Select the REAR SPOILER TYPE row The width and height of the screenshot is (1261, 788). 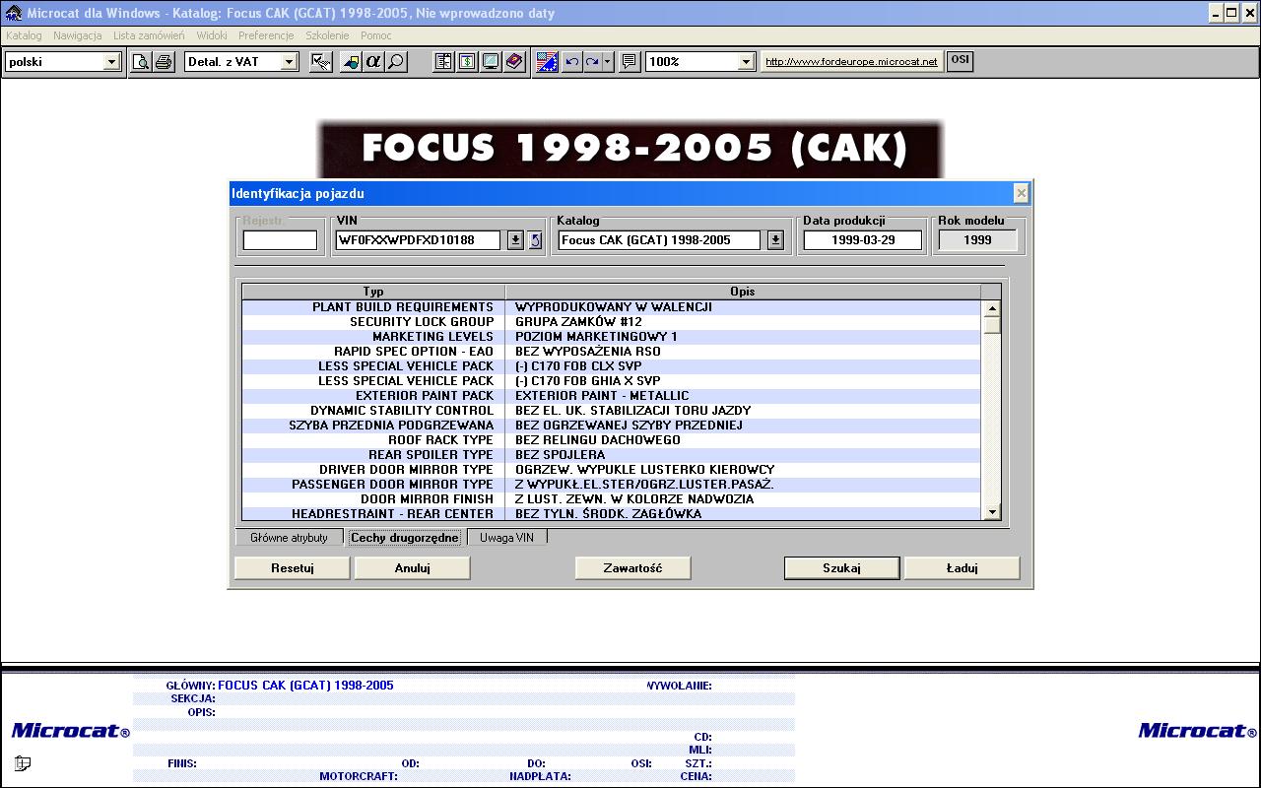click(611, 455)
